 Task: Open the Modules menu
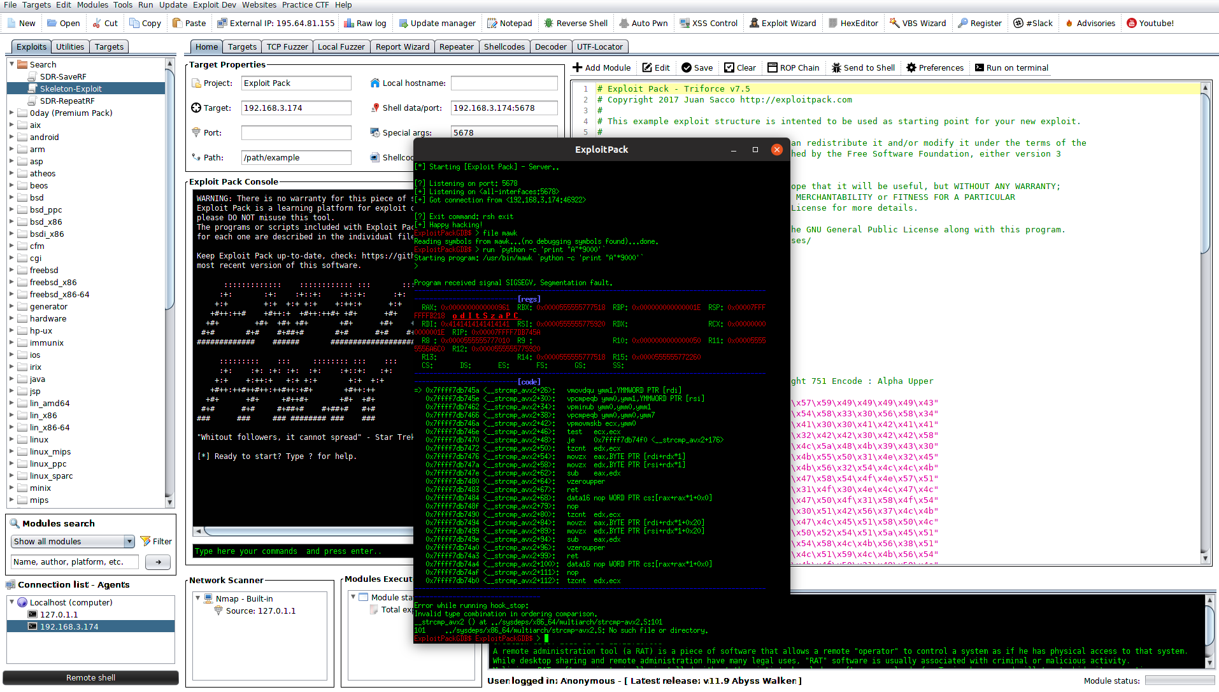pyautogui.click(x=92, y=5)
